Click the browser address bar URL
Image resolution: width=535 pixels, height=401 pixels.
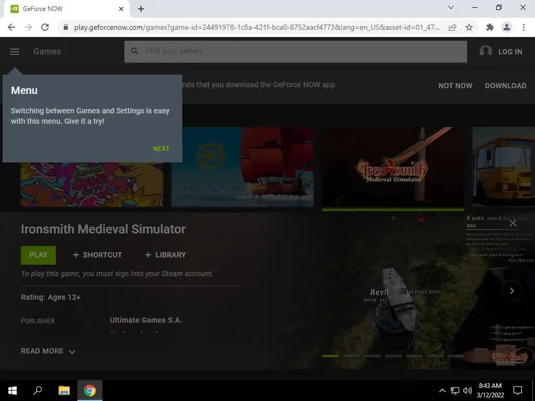click(257, 27)
